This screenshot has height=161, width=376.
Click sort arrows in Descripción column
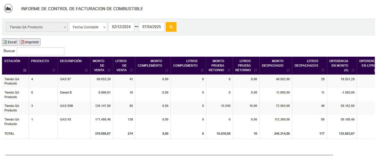click(86, 70)
